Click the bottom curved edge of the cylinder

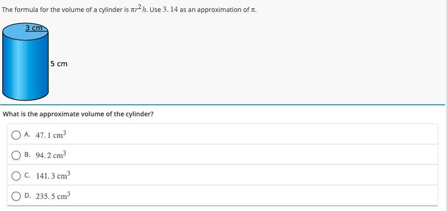point(25,98)
